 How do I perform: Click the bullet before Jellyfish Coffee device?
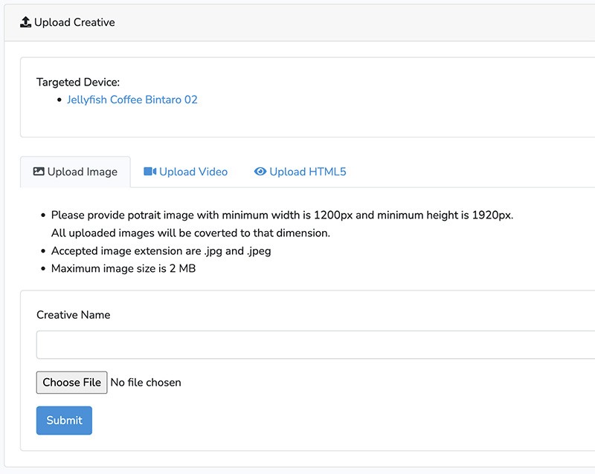pyautogui.click(x=59, y=100)
